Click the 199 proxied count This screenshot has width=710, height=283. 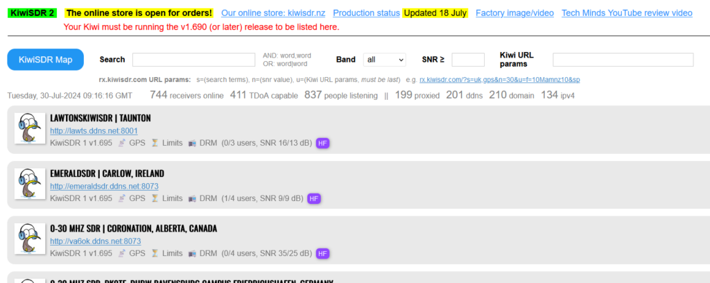tap(417, 95)
